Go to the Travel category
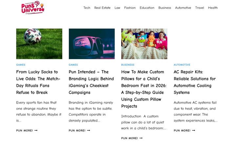Image resolution: width=236 pixels, height=147 pixels. (200, 8)
